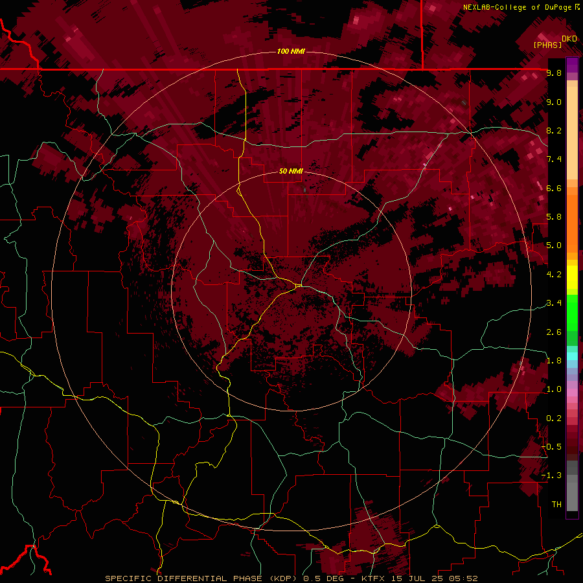This screenshot has width=583, height=583.
Task: Click the 50 NMI range ring label
Action: (291, 171)
